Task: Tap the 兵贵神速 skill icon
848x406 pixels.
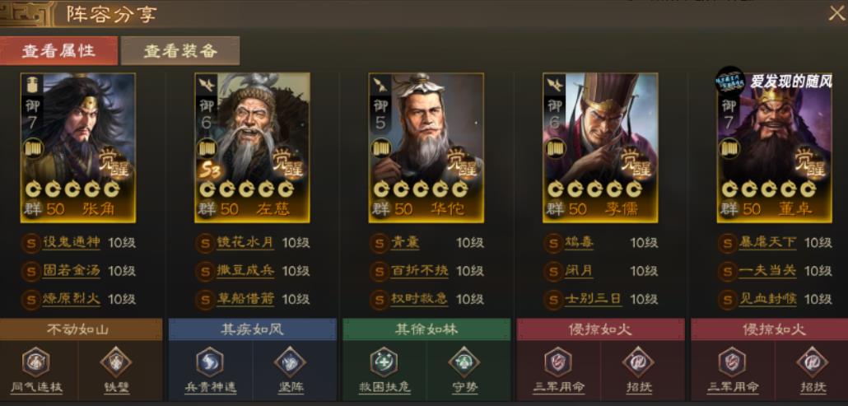Action: coord(210,362)
